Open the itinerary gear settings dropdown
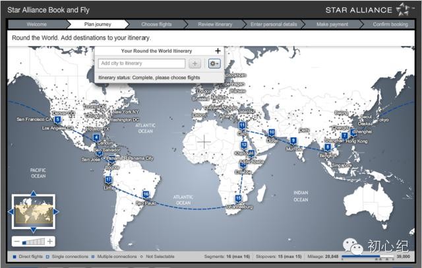The image size is (422, 268). coord(214,63)
